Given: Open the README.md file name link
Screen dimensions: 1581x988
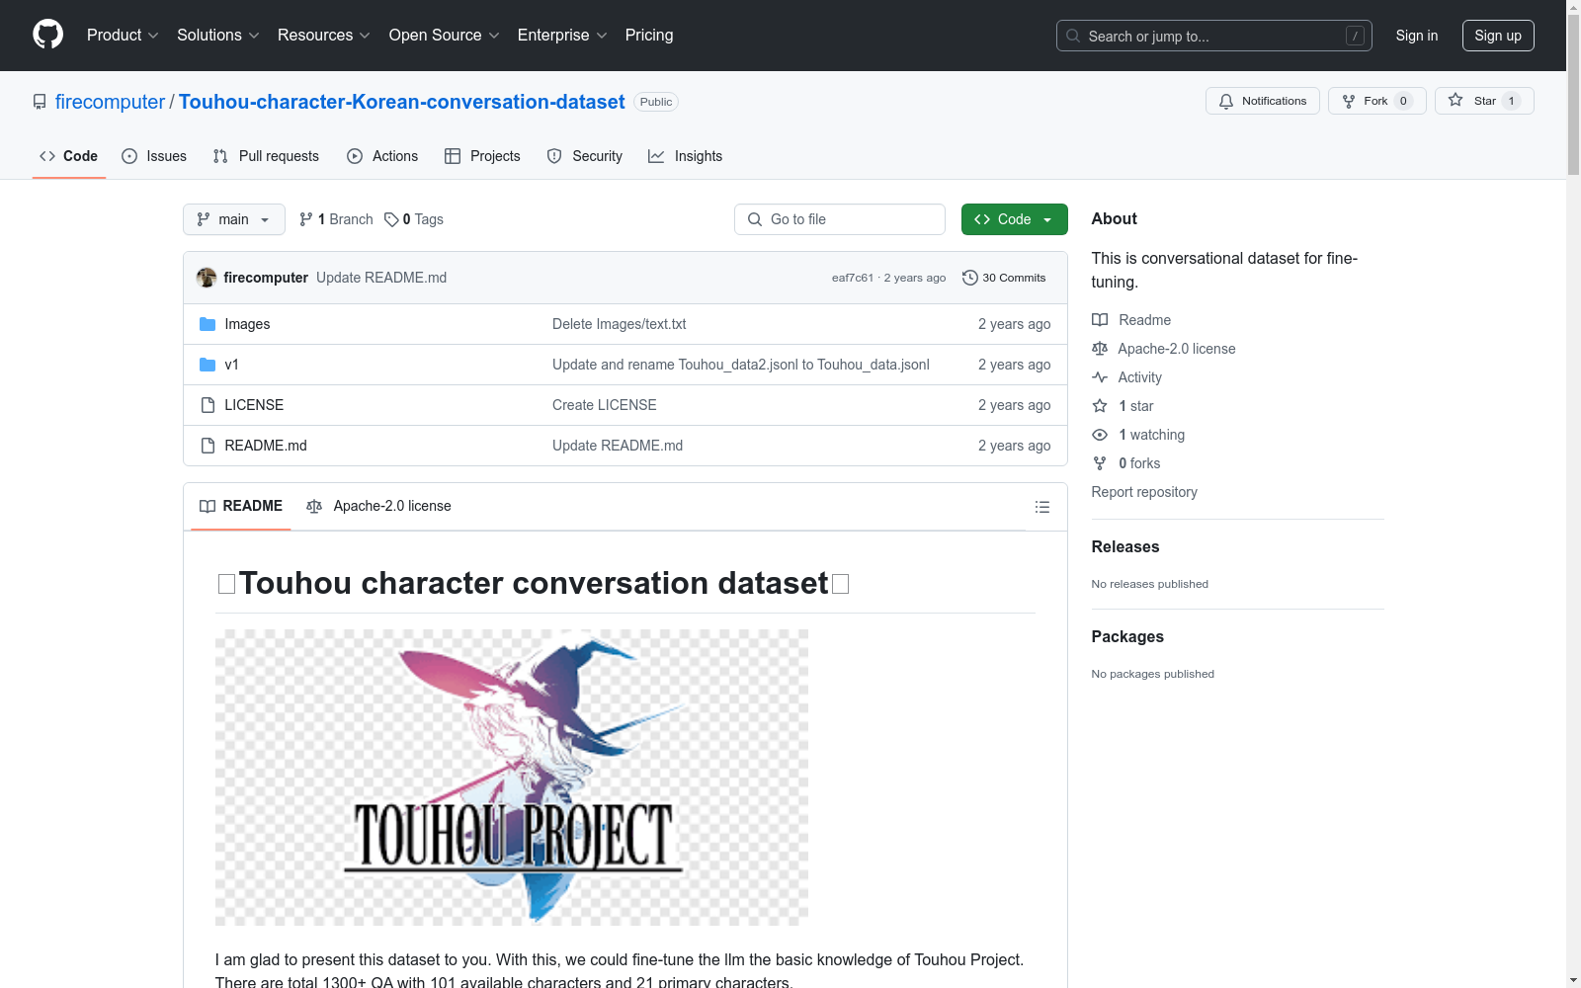Looking at the screenshot, I should [266, 446].
